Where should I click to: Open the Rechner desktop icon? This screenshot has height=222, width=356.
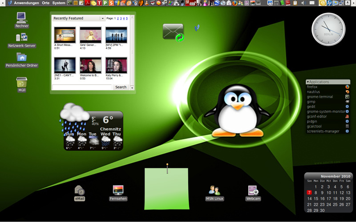click(x=22, y=20)
